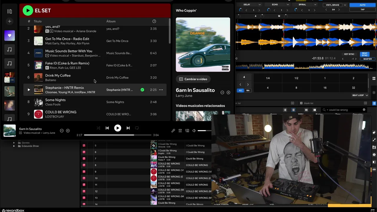This screenshot has width=377, height=212.
Task: Click the TAP button
Action: [x=363, y=9]
